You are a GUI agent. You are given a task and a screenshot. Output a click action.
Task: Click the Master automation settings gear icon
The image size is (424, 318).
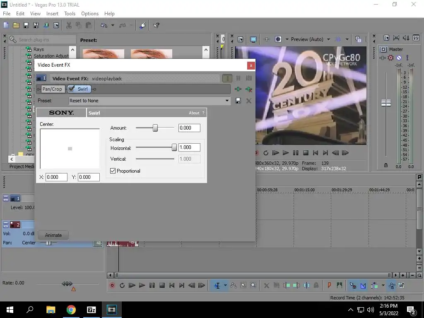coord(390,58)
